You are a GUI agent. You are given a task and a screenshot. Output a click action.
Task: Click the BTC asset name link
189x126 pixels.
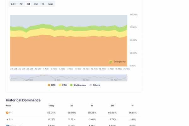click(12, 112)
